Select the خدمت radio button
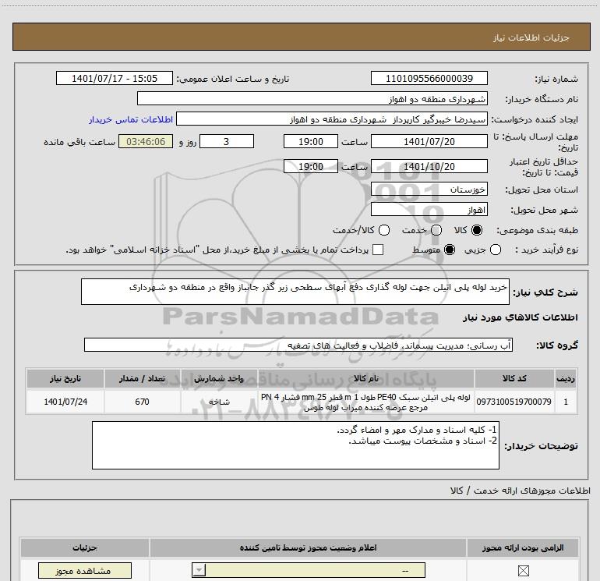This screenshot has width=600, height=581. point(436,230)
